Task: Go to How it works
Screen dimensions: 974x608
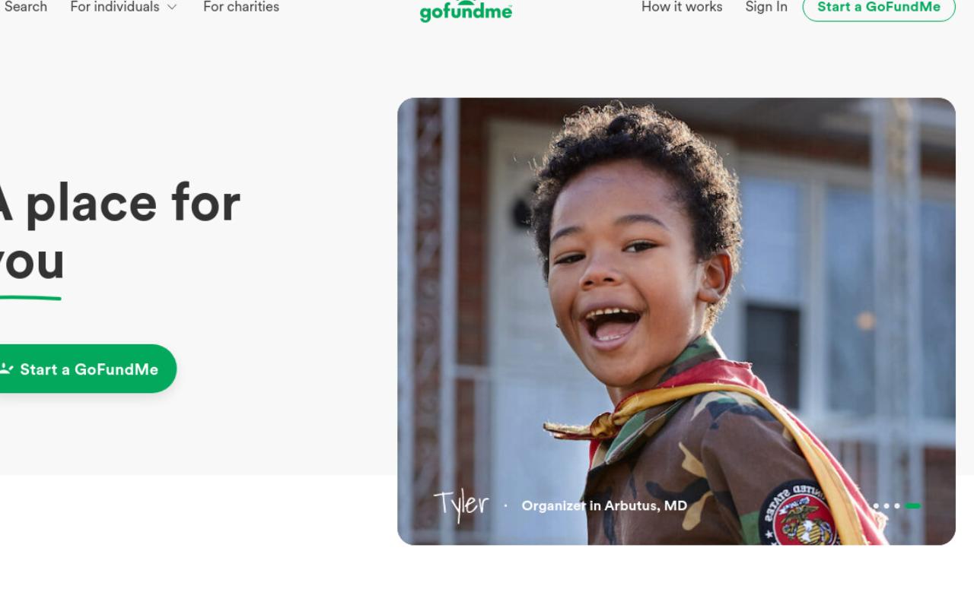Action: tap(682, 7)
